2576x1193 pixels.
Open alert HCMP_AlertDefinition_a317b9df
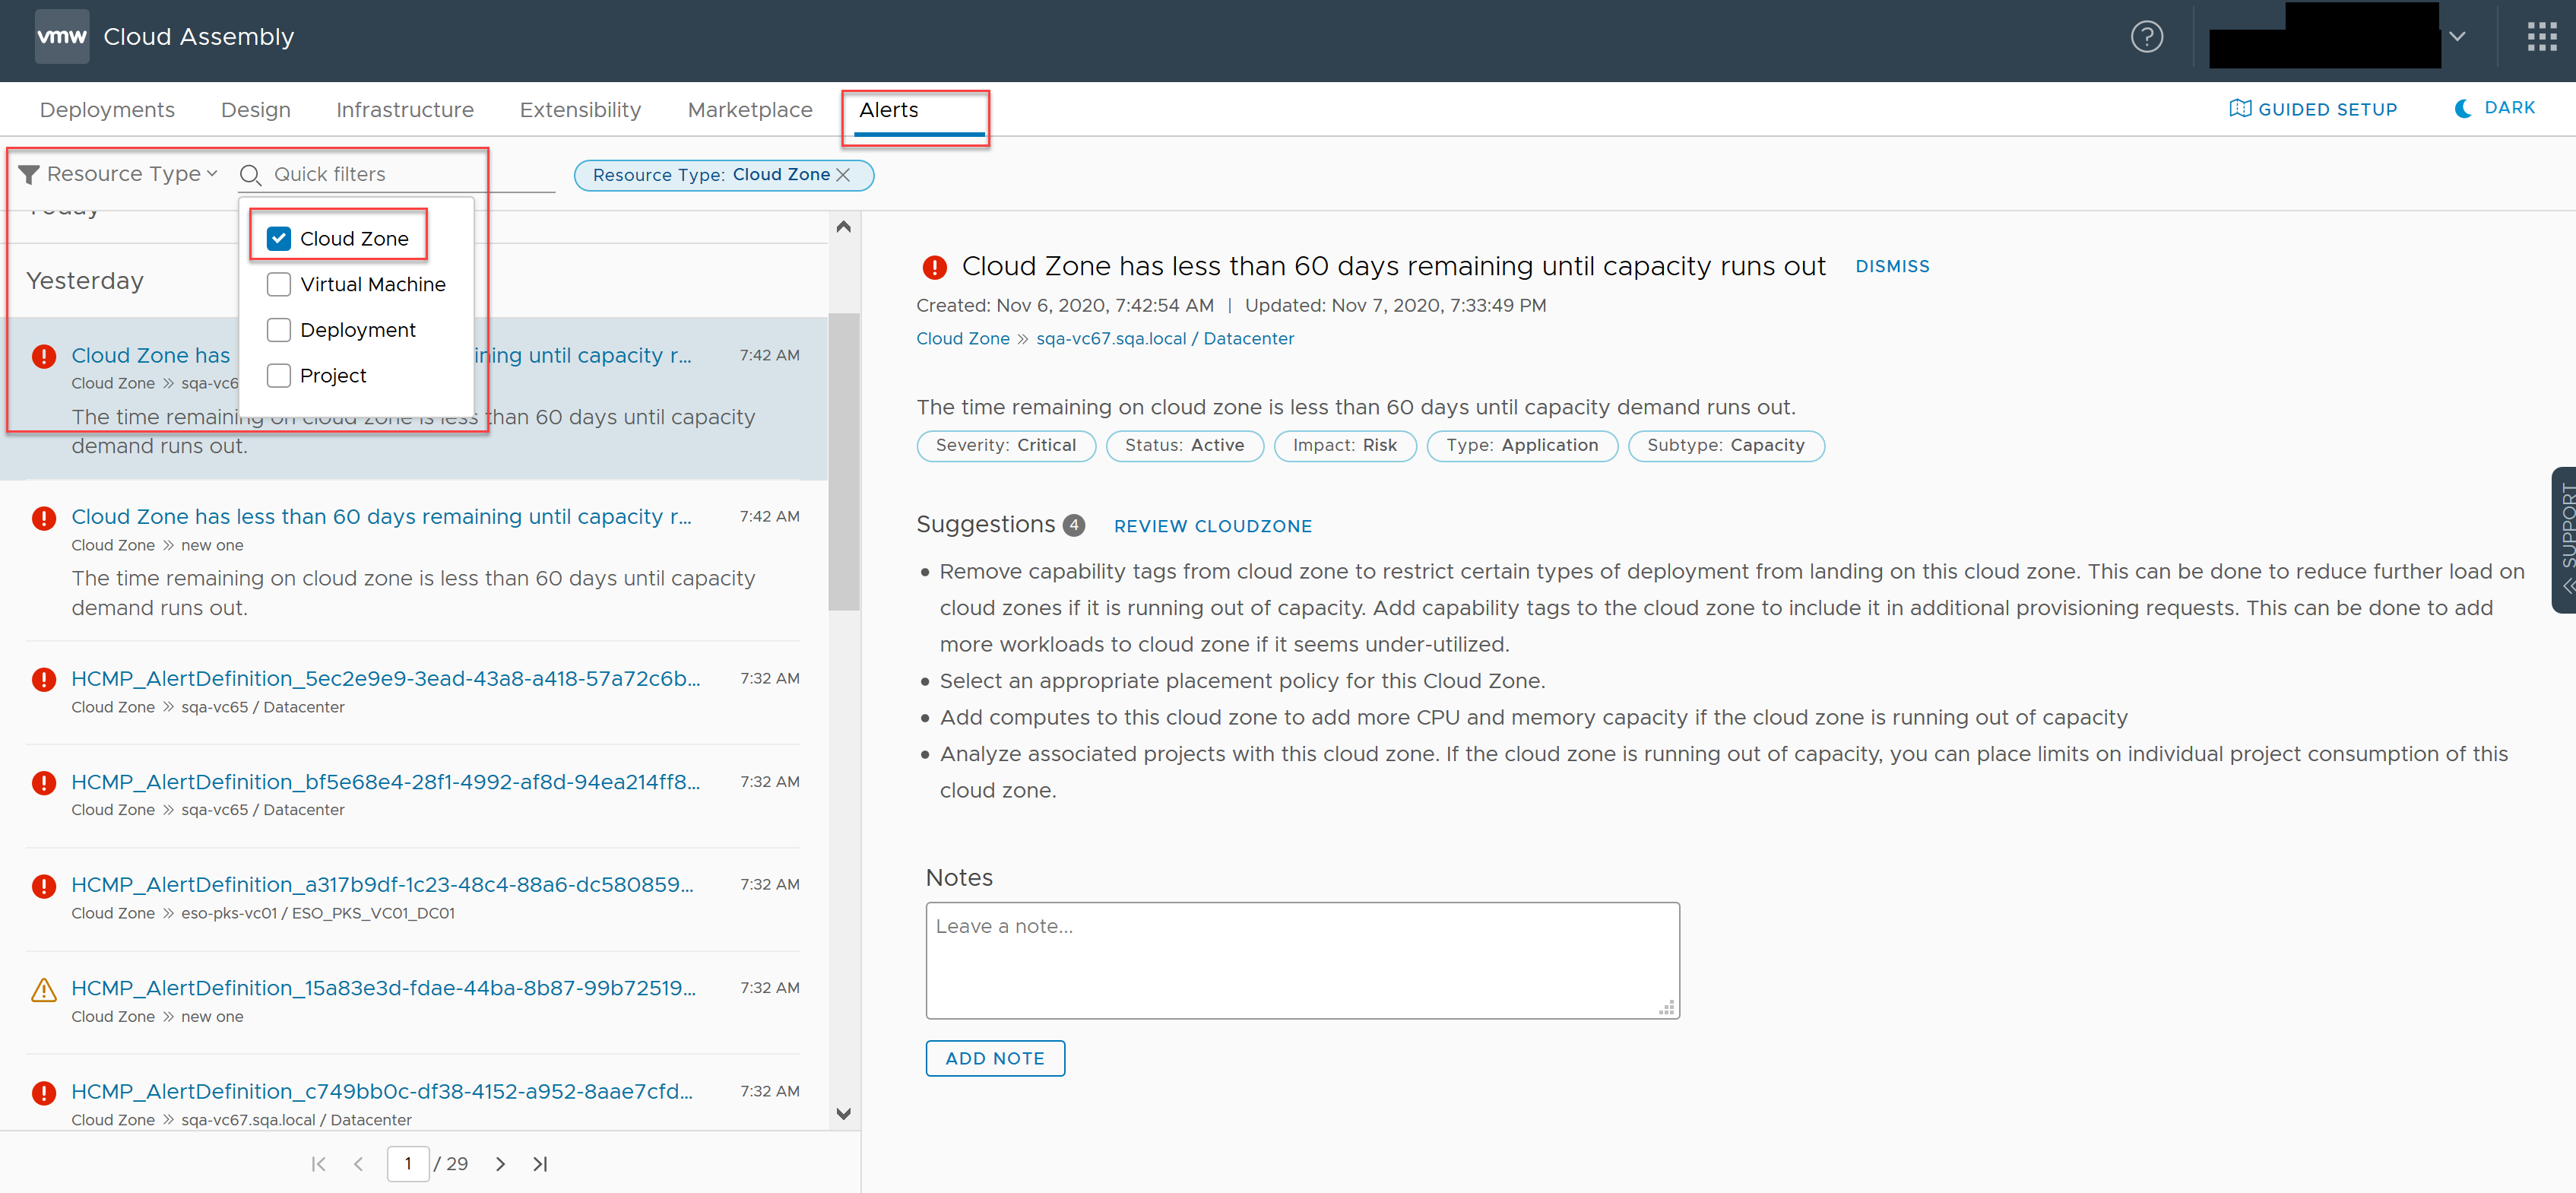(382, 885)
